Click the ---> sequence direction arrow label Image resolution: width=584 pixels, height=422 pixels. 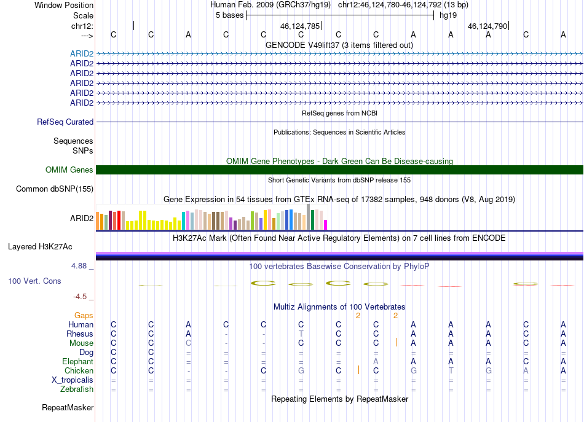pyautogui.click(x=87, y=36)
